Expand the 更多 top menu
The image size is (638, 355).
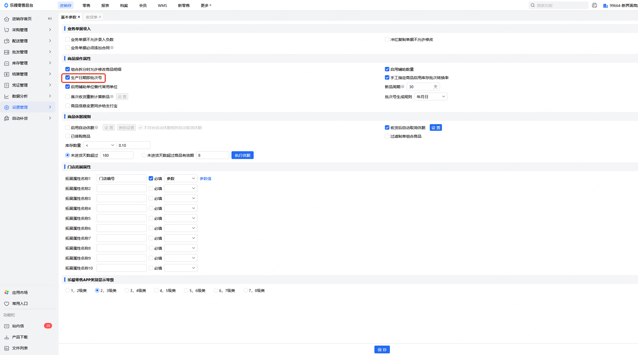(206, 6)
